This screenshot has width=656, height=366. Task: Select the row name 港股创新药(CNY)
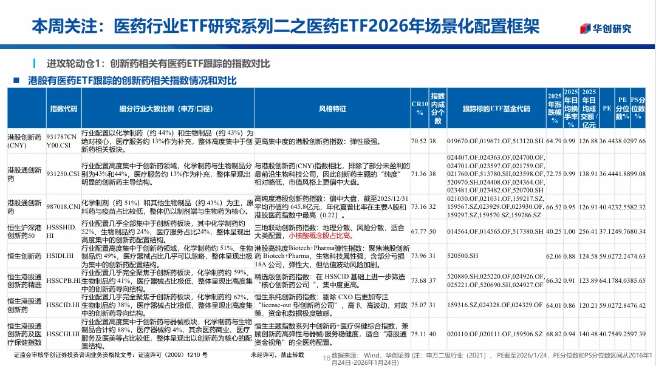coord(24,141)
